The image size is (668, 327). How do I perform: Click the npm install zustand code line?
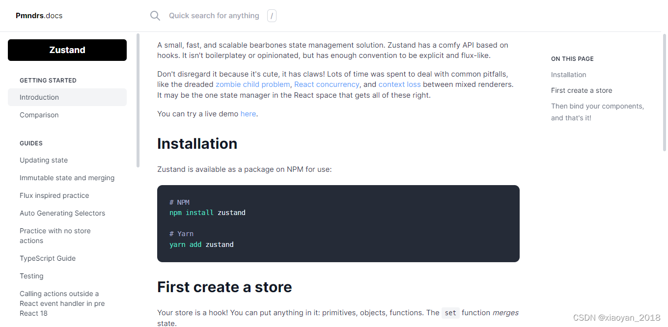point(207,213)
